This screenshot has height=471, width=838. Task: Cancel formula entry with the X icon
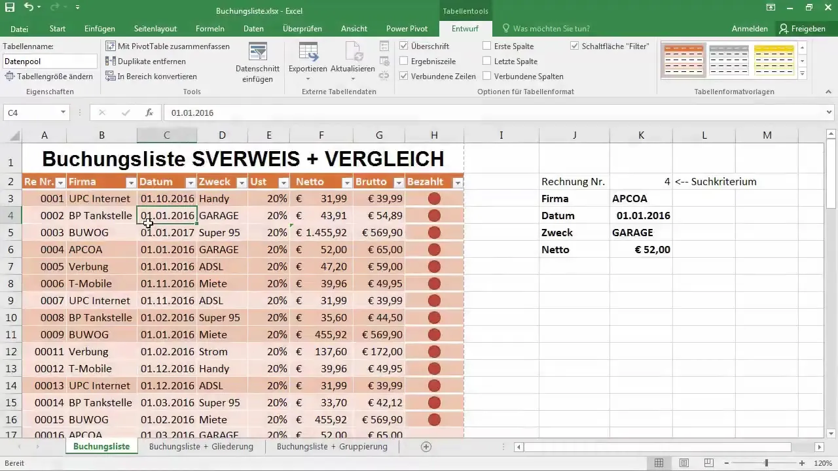click(101, 113)
